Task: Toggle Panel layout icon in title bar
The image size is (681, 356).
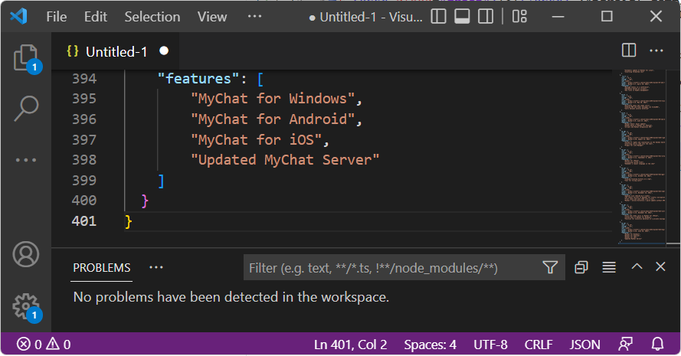Action: (x=462, y=17)
